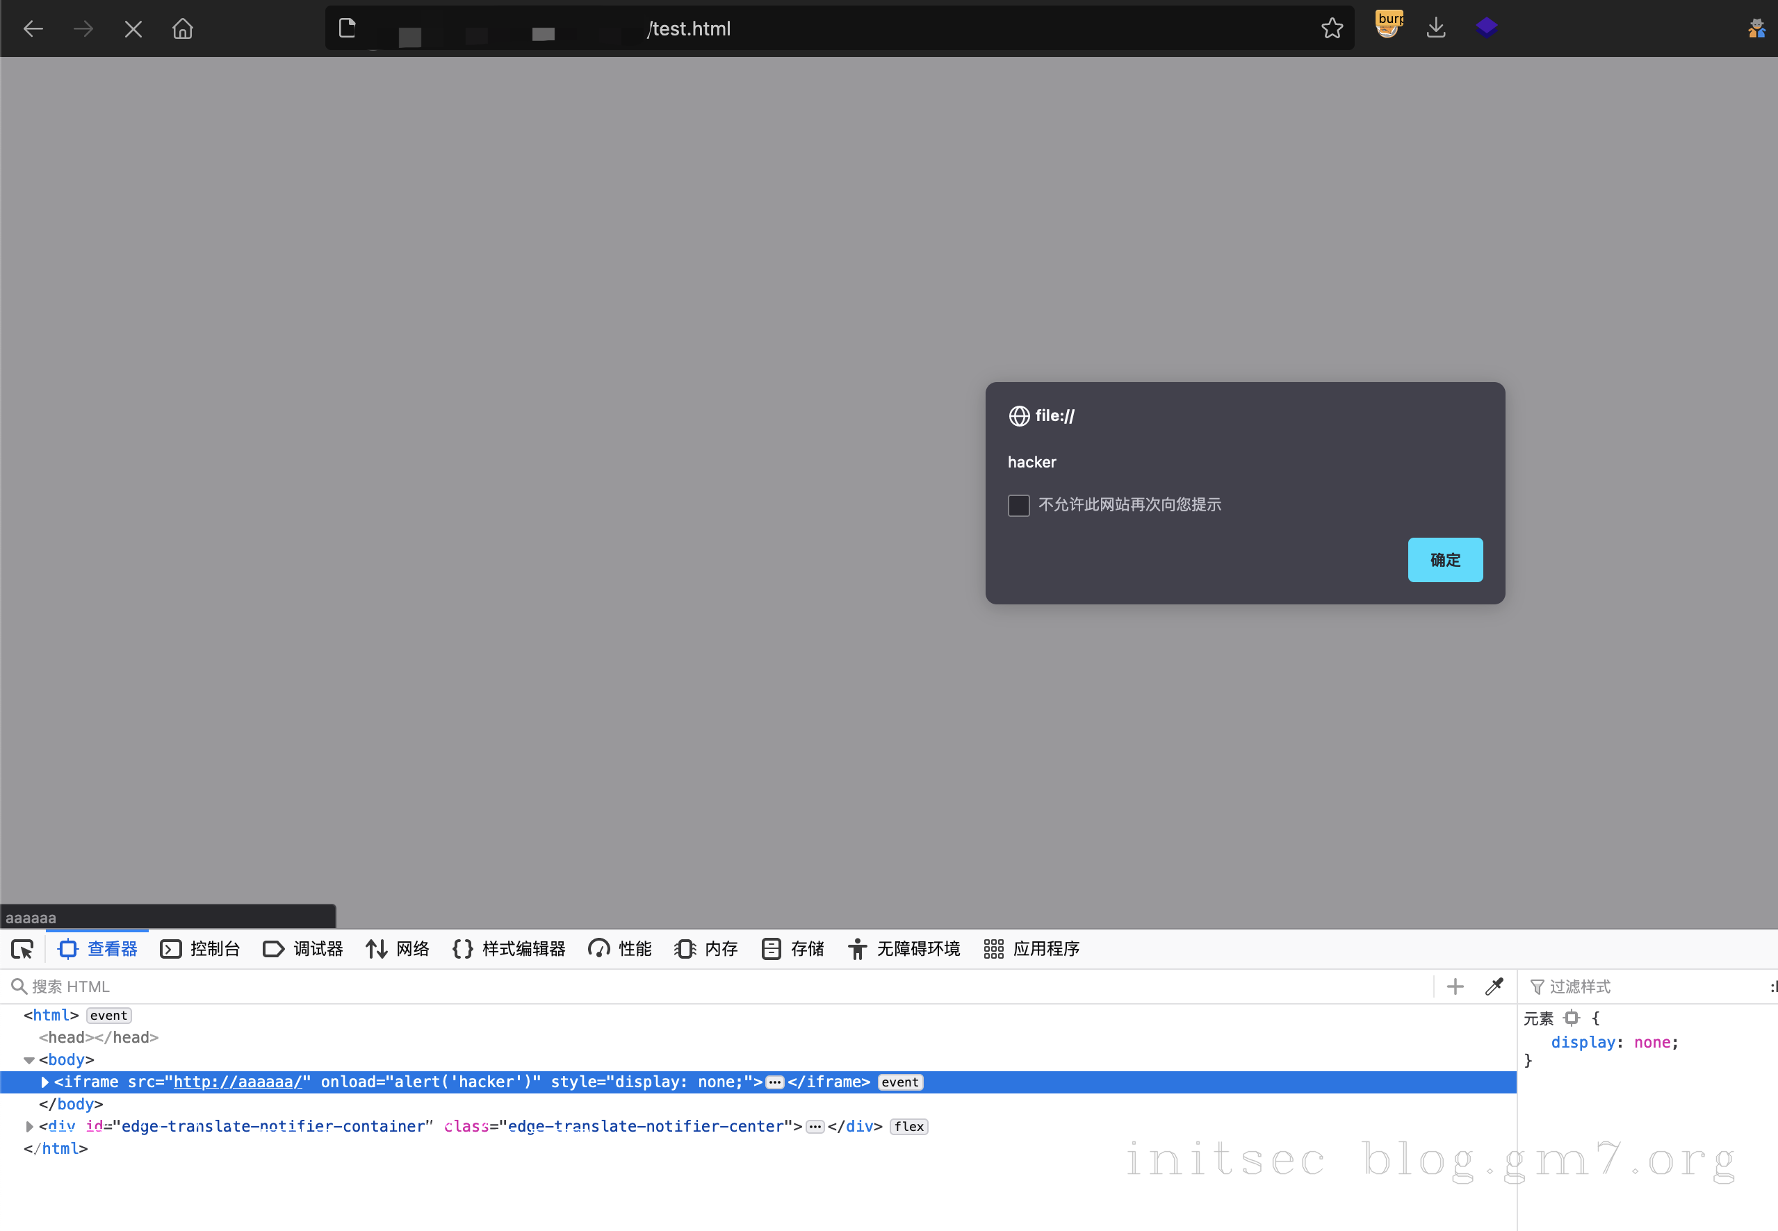Toggle event badge on iframe element
Screen dimensions: 1778x1231
(900, 1082)
